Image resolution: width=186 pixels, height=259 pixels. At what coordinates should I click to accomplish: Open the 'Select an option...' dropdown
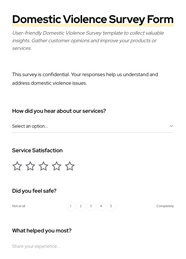[x=88, y=126]
